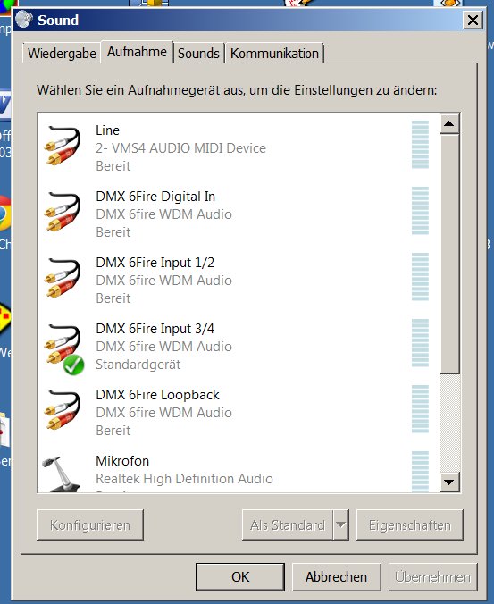
Task: Confirm with the OK button
Action: pyautogui.click(x=240, y=576)
